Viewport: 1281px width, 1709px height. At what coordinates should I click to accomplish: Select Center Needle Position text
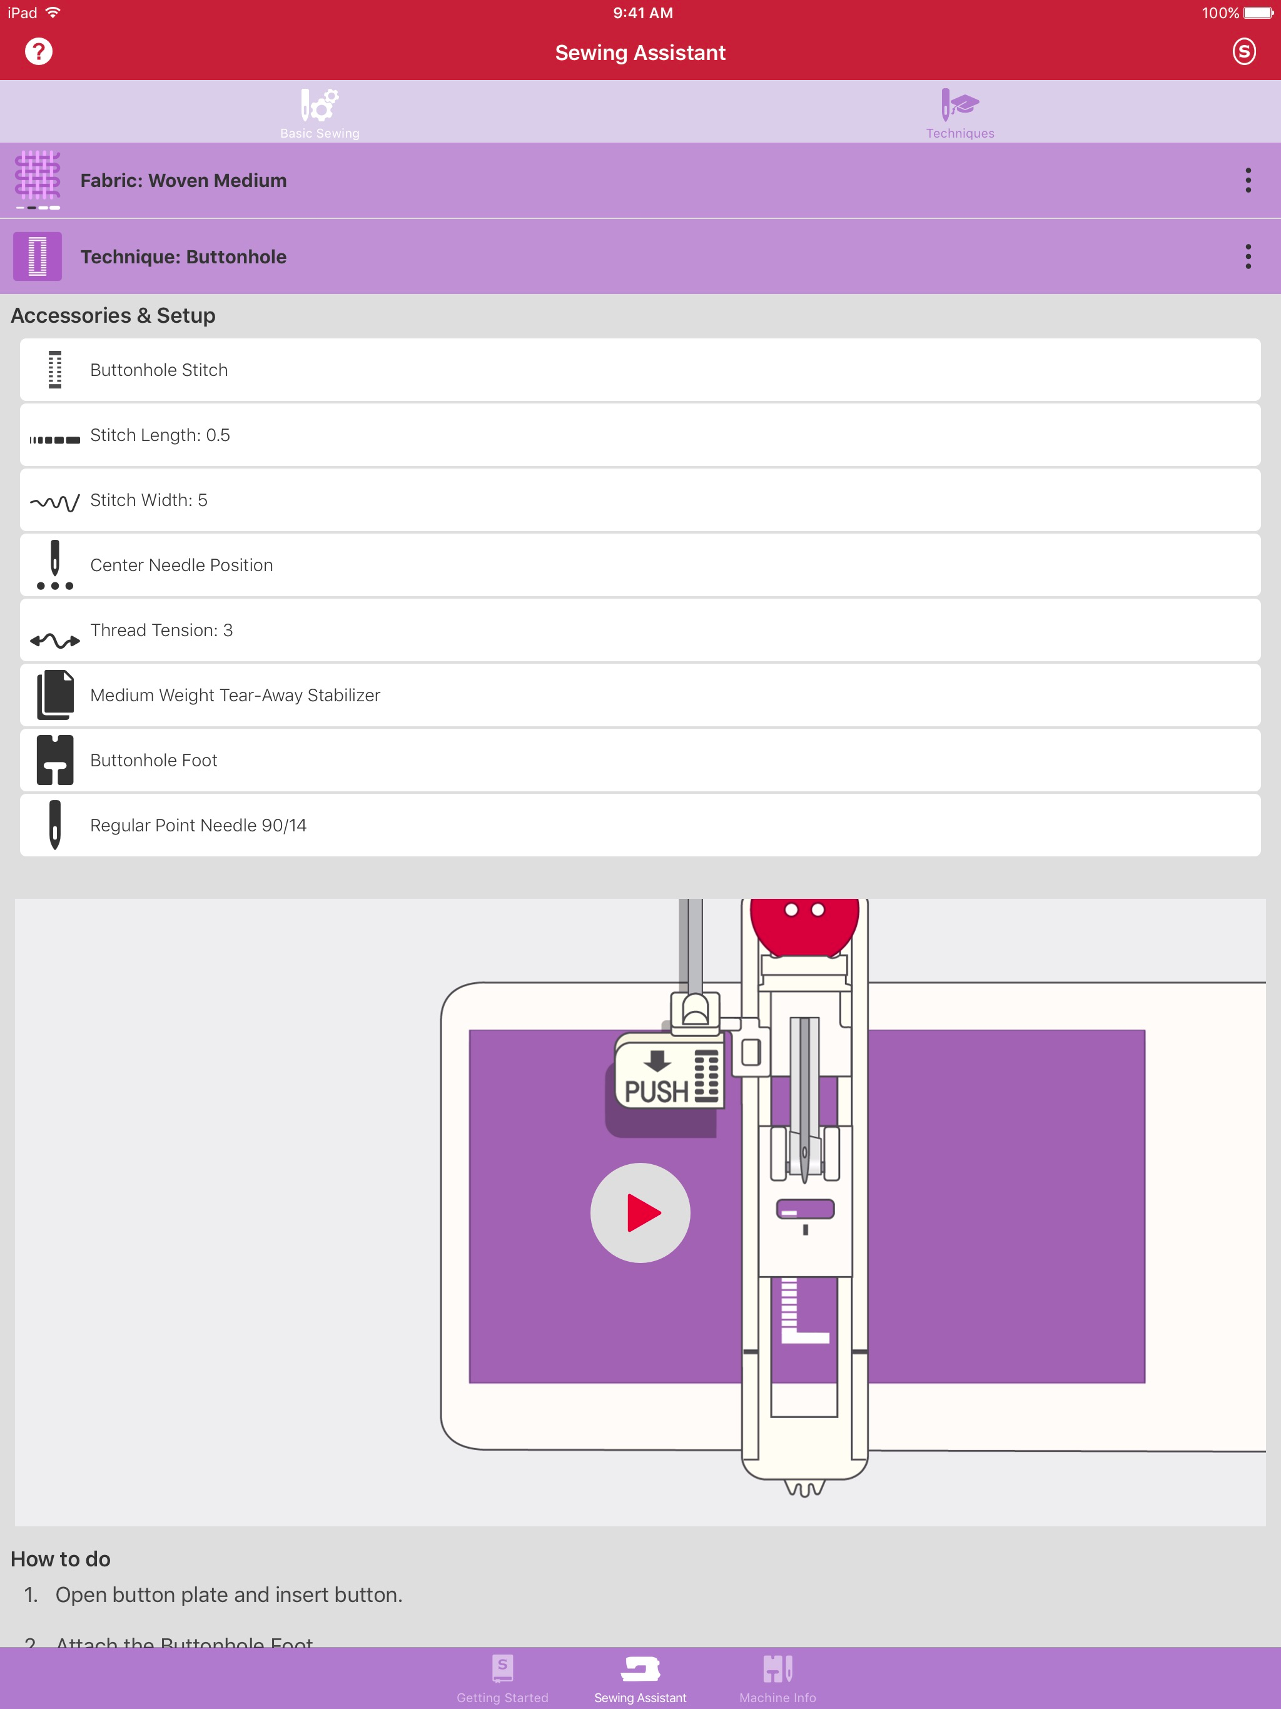pyautogui.click(x=181, y=565)
